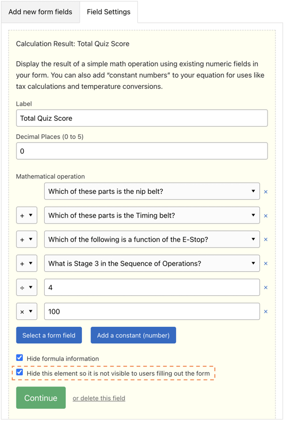Click the Decimal Places input field
The width and height of the screenshot is (284, 421).
click(142, 151)
